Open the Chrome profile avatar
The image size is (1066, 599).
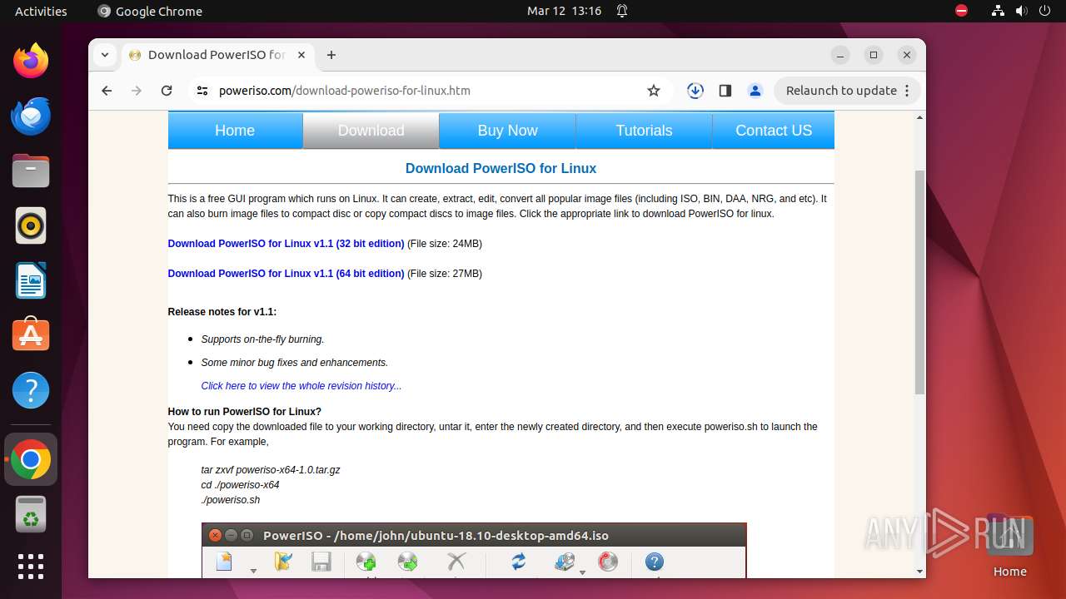(755, 91)
